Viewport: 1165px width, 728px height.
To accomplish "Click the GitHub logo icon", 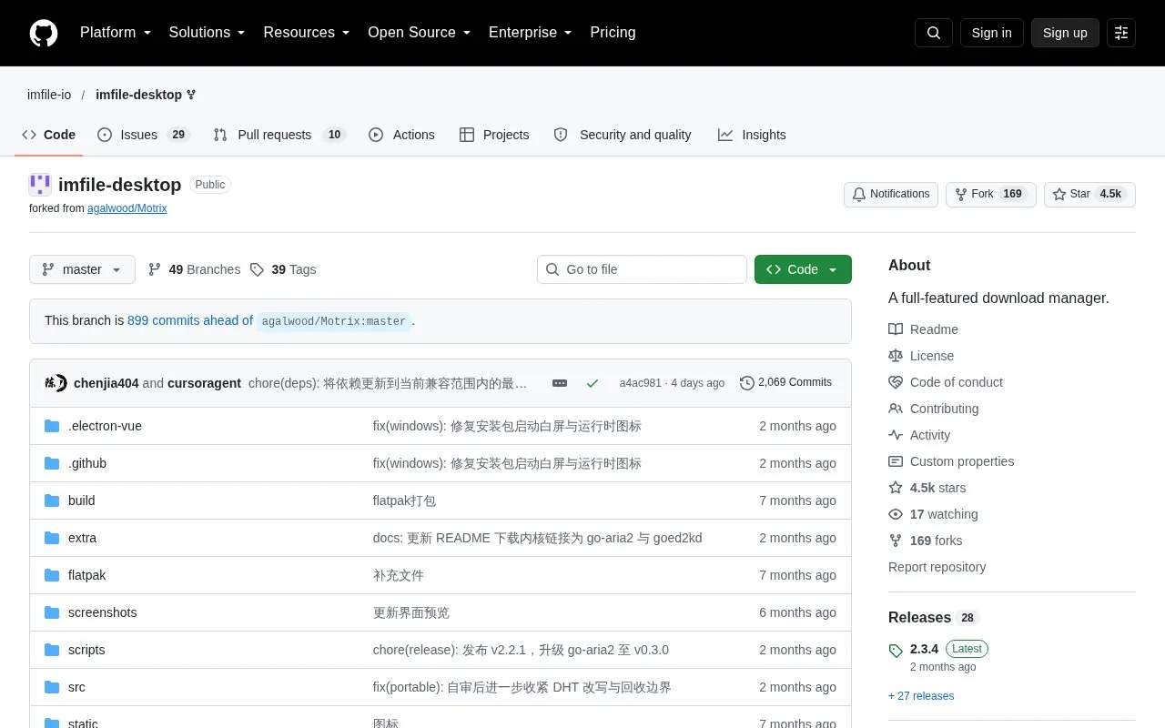I will click(x=44, y=33).
